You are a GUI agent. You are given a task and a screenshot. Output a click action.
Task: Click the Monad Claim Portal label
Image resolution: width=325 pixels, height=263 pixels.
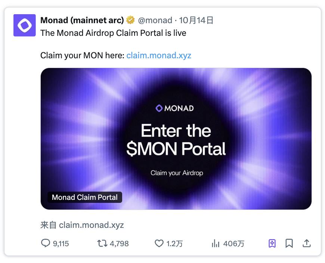(x=84, y=197)
